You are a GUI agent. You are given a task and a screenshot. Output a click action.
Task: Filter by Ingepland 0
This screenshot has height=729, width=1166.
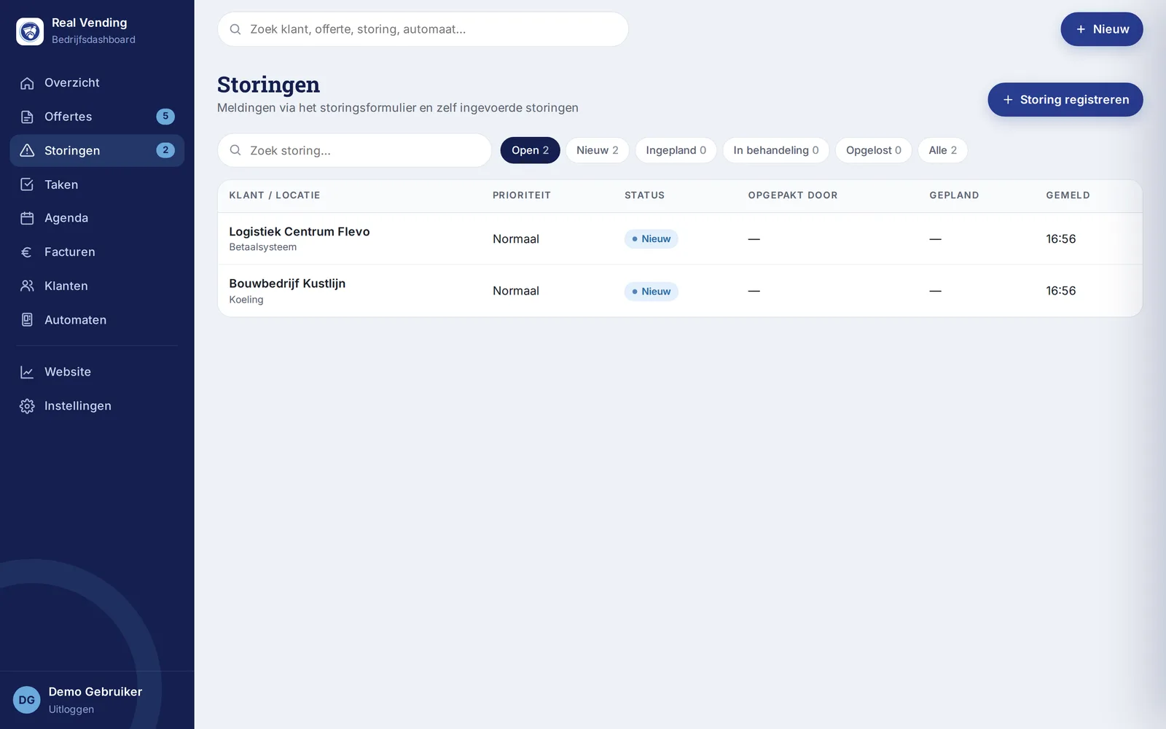click(x=676, y=150)
